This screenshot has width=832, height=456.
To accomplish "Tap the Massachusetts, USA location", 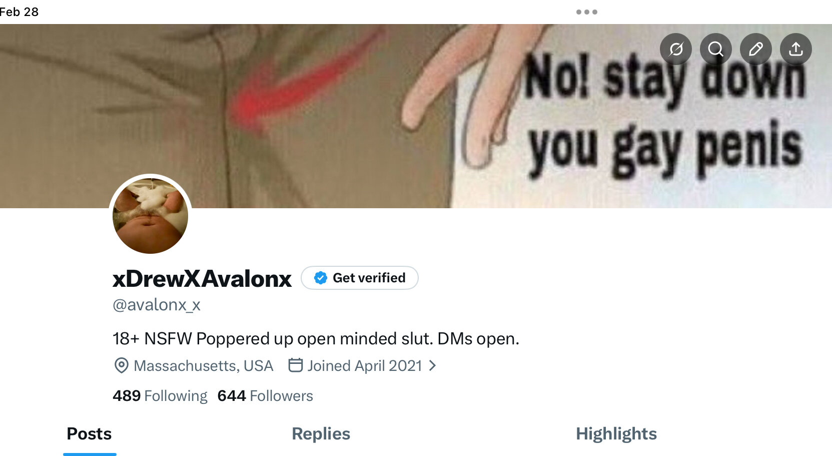I will (194, 366).
